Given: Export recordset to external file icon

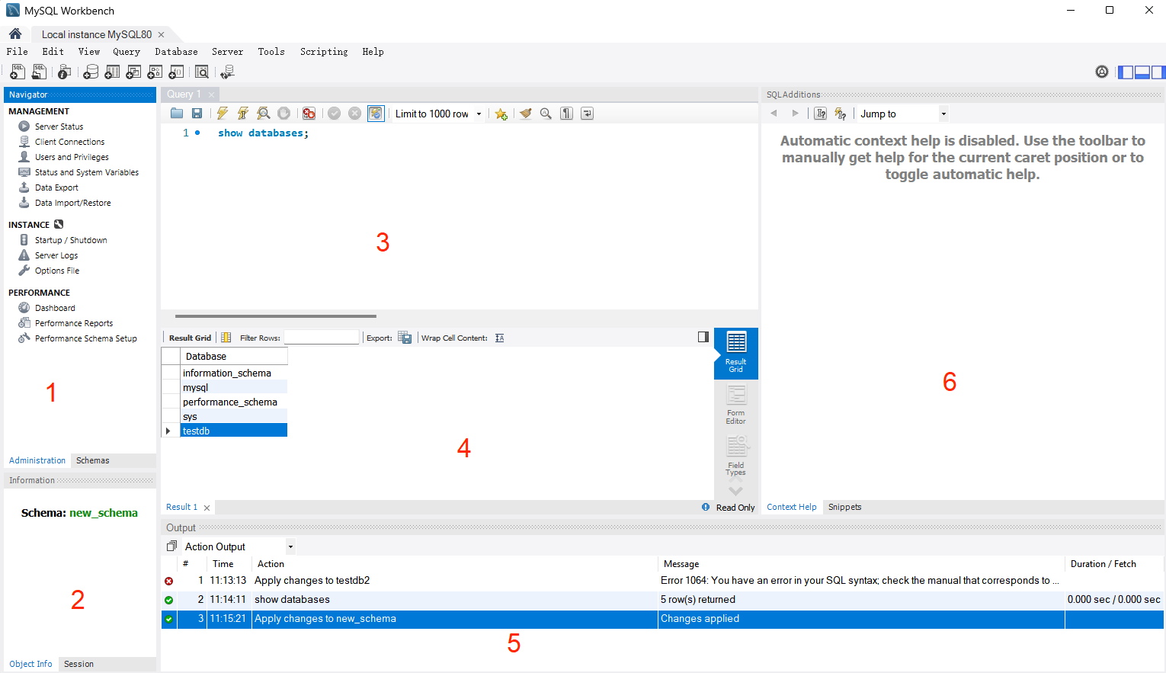Looking at the screenshot, I should click(x=405, y=338).
